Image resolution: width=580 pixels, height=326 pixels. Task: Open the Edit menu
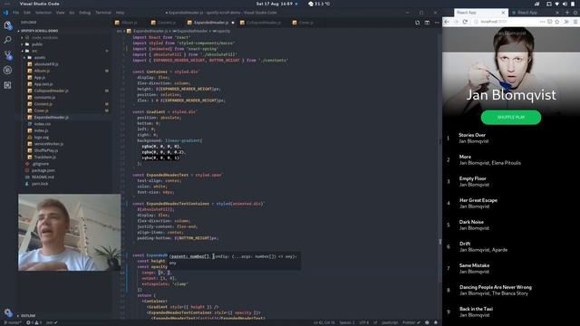coord(27,13)
